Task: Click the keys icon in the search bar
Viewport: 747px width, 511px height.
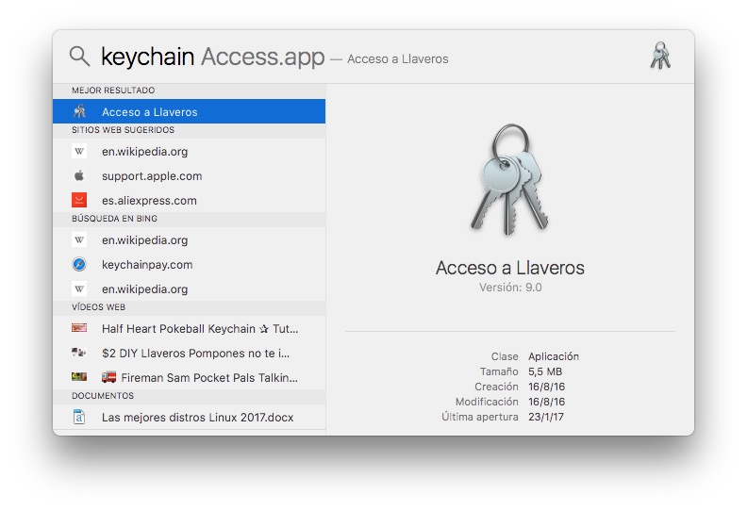Action: pos(661,56)
